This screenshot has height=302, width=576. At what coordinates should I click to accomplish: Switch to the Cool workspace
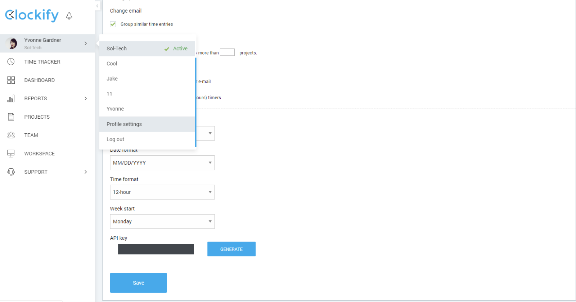(x=112, y=64)
